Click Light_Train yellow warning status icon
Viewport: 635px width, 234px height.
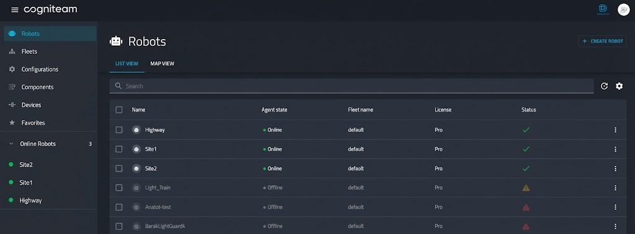coord(526,188)
